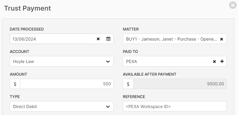Click the Available After Payment 9500.00 field
Screen dimensions: 238x115
[x=180, y=84]
